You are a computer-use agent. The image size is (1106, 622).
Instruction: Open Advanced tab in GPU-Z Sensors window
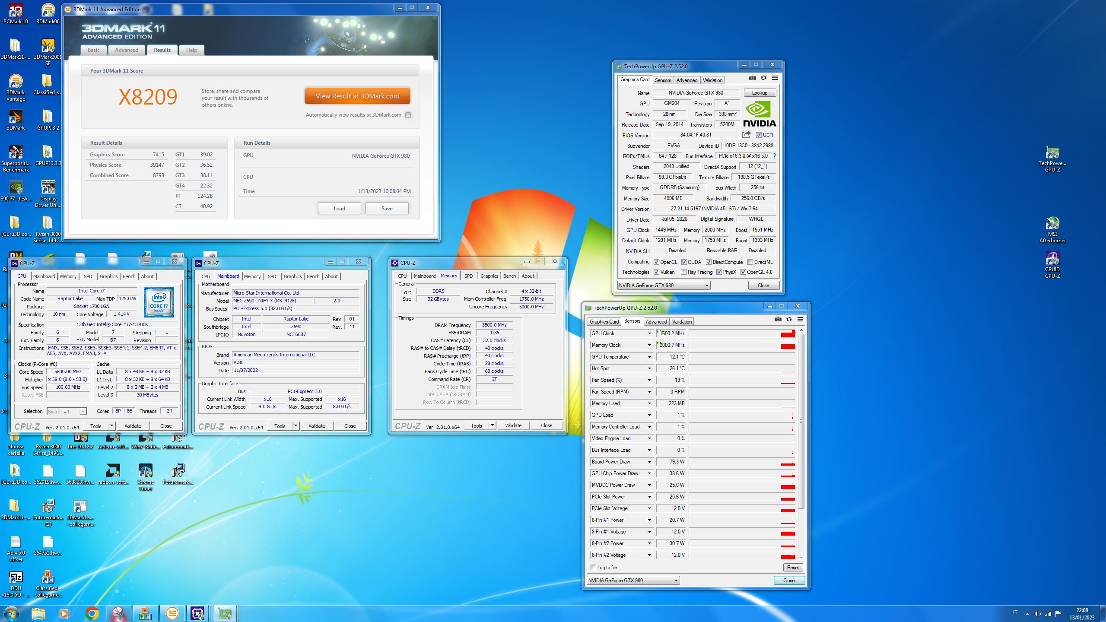pyautogui.click(x=656, y=322)
